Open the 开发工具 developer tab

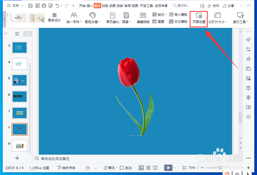pyautogui.click(x=146, y=6)
